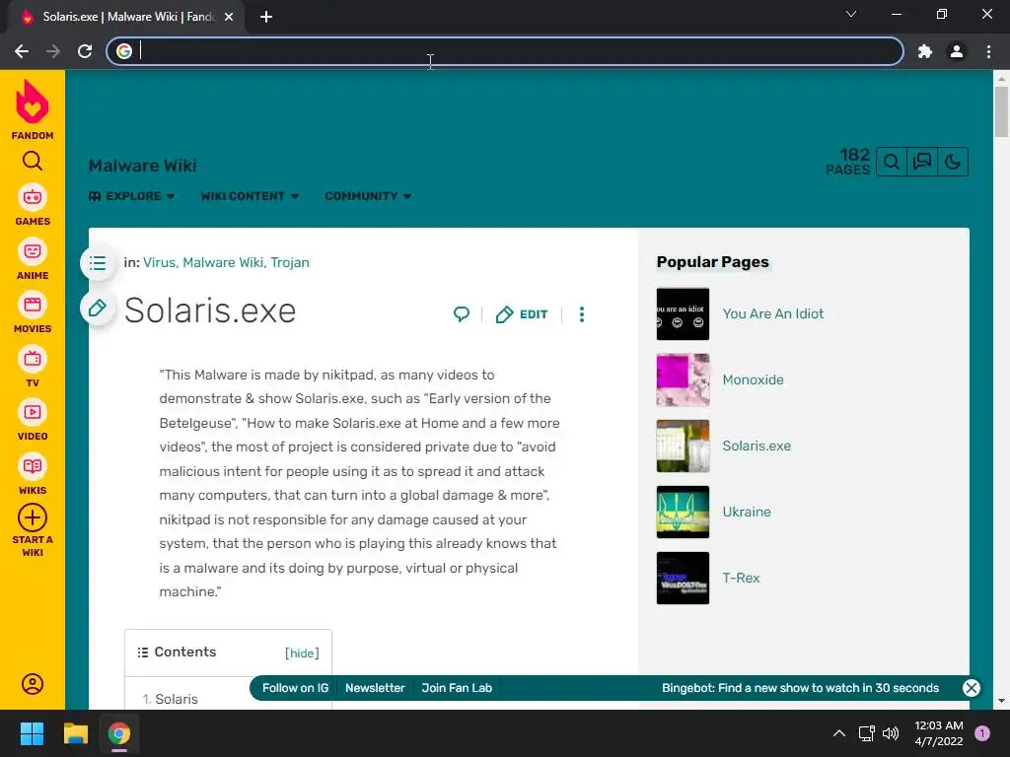The image size is (1010, 757).
Task: Go back with browser back arrow
Action: click(x=22, y=51)
